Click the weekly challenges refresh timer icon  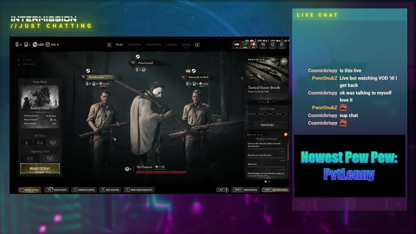(x=249, y=135)
